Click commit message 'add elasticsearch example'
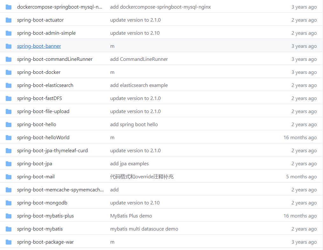Screen dimensions: 323x250 click(x=139, y=85)
